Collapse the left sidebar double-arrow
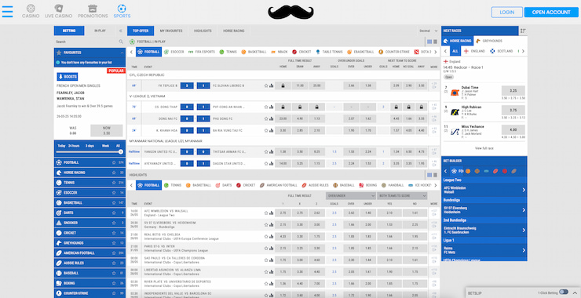 (120, 31)
